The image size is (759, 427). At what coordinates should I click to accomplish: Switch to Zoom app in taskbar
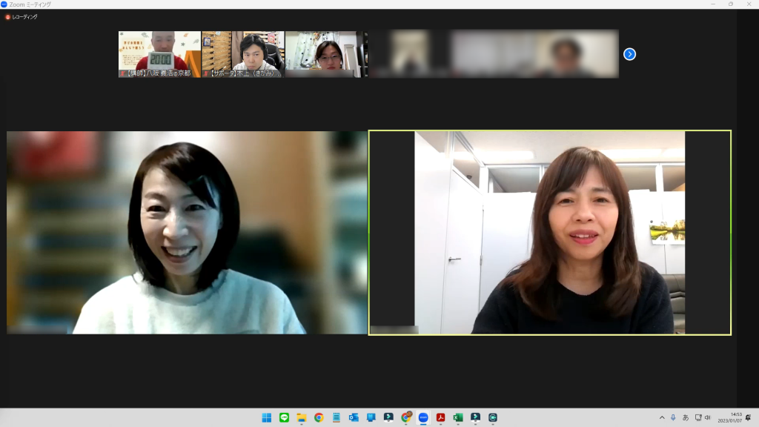pos(423,417)
